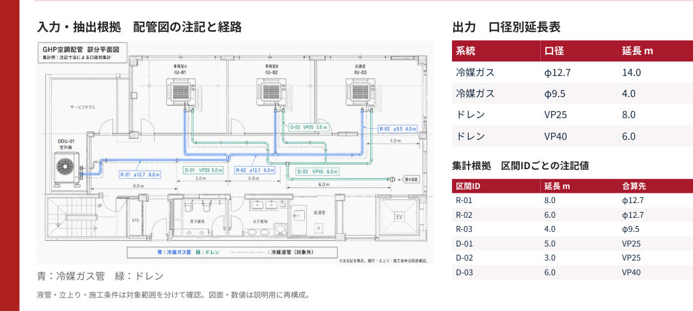Click the IU-02 ceiling cassette unit symbol
693x311 pixels.
(271, 92)
